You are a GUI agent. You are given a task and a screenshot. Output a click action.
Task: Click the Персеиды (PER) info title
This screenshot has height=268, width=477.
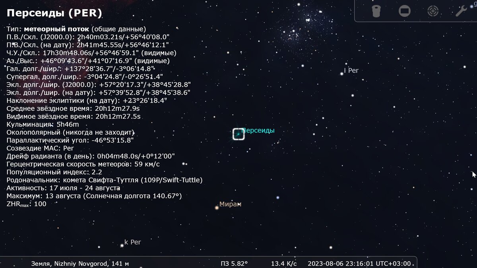pos(54,13)
